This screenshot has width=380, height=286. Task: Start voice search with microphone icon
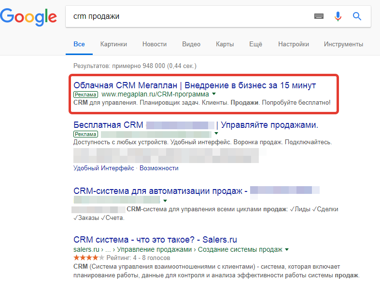(338, 16)
